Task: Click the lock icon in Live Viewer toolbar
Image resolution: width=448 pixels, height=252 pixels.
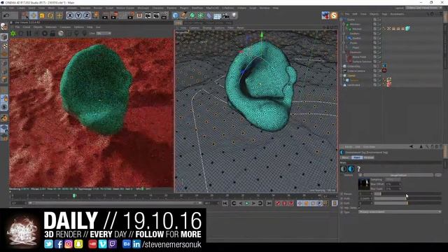Action: click(x=52, y=34)
